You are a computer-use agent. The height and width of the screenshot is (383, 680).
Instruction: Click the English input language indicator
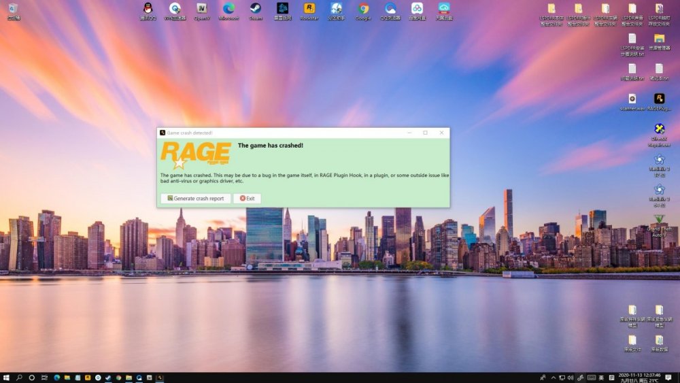tap(601, 378)
